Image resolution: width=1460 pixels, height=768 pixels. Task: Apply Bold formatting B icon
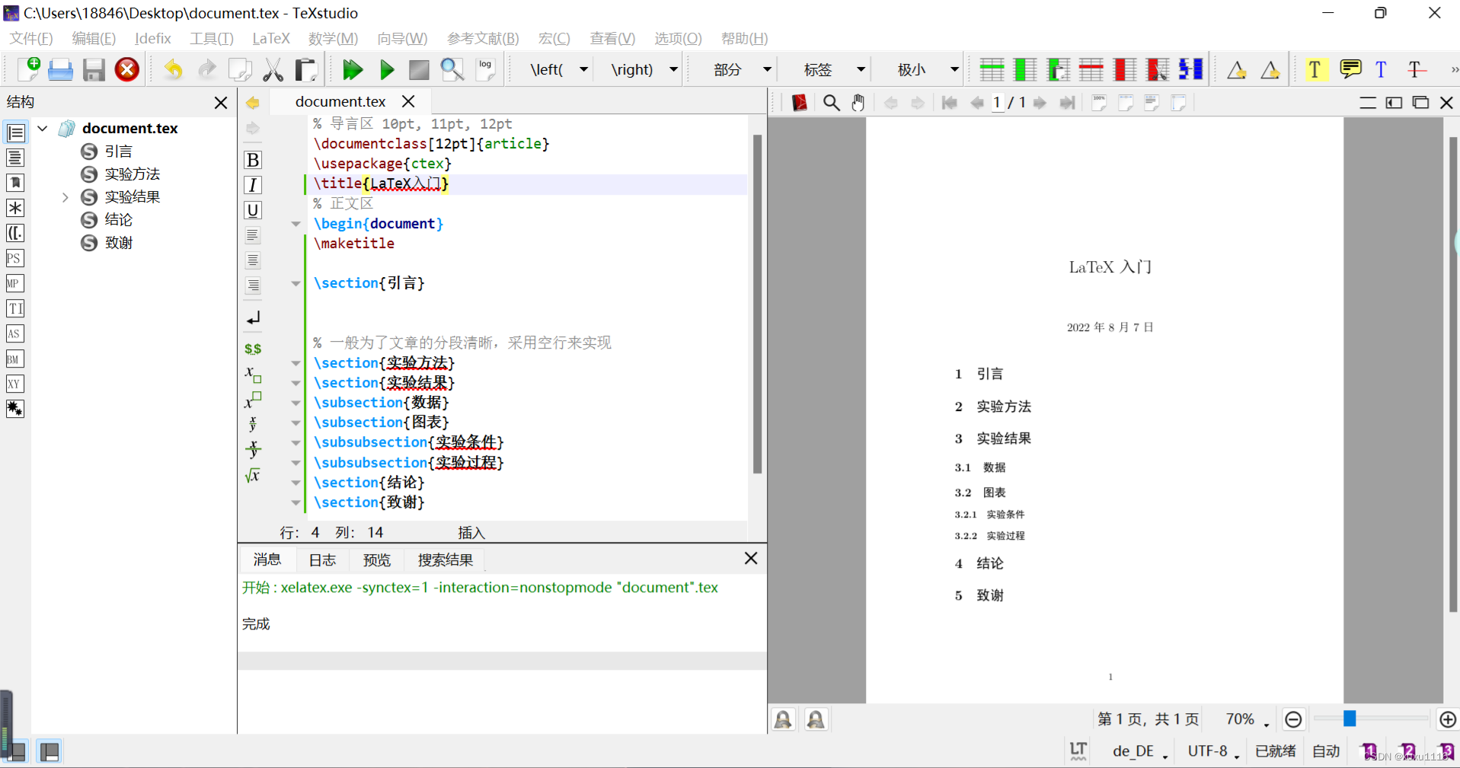click(x=253, y=160)
